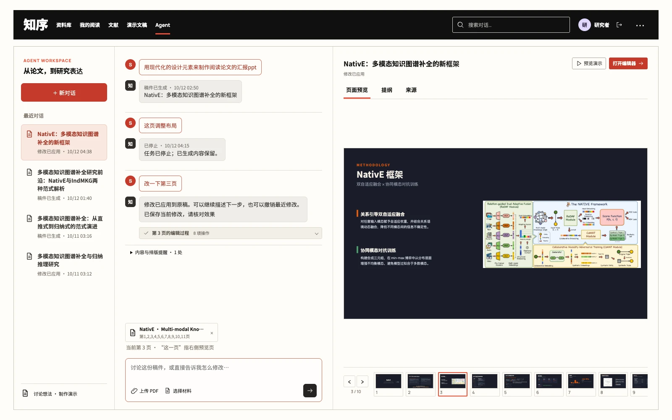This screenshot has width=672, height=420.
Task: Click the 讨论想法 document icon at bottom
Action: point(25,394)
